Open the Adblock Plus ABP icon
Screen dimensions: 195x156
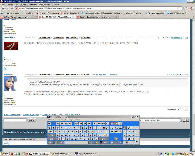(x=191, y=8)
